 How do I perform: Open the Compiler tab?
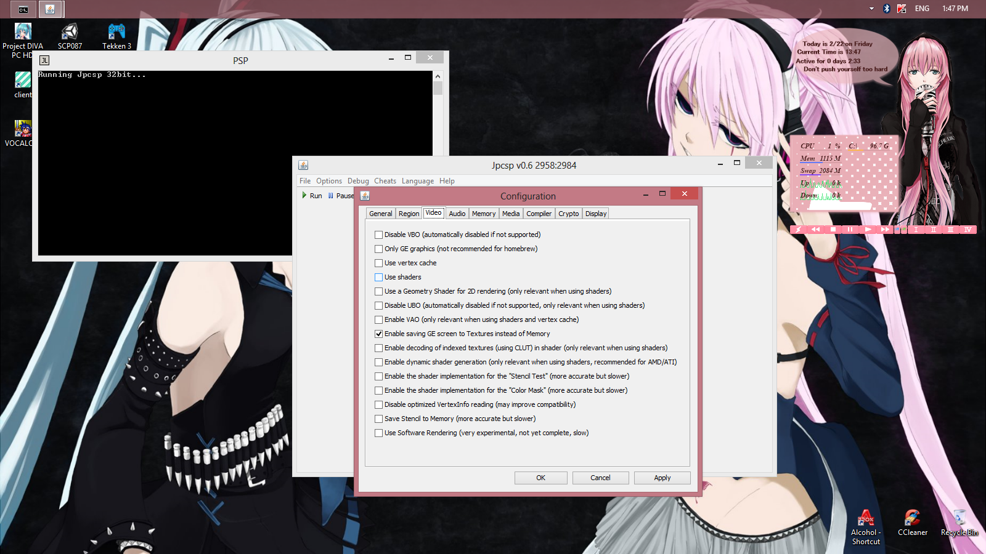[x=539, y=214]
